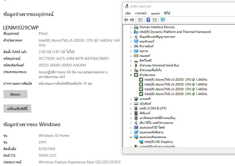Click the display adapters category icon
Image resolution: width=235 pixels, height=166 pixels.
tap(136, 137)
